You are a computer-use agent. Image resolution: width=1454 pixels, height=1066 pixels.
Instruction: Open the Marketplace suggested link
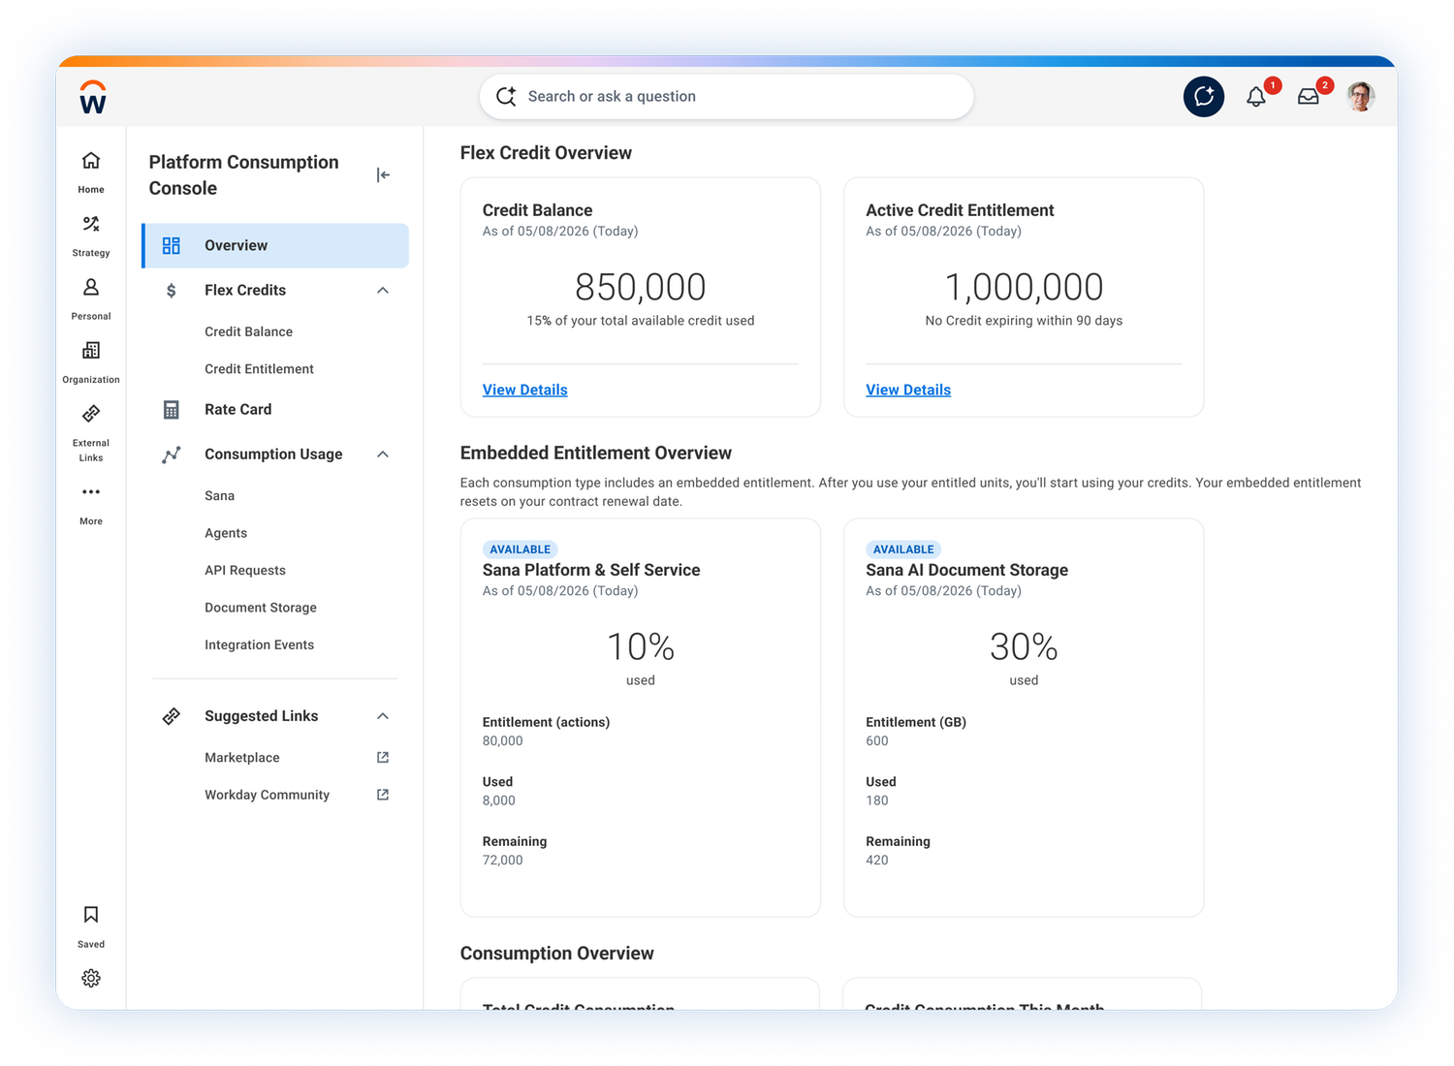coord(242,758)
